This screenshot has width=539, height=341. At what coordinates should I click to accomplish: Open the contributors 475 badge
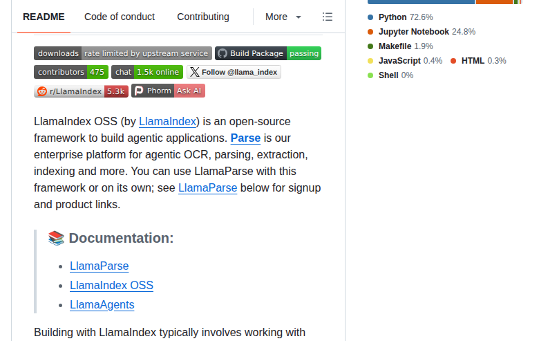(x=71, y=72)
